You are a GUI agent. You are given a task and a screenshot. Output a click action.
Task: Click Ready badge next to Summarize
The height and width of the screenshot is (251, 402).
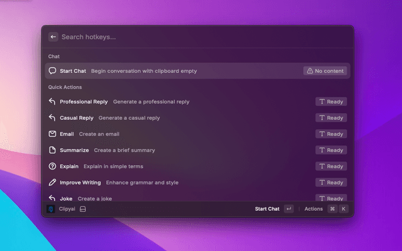[331, 151]
